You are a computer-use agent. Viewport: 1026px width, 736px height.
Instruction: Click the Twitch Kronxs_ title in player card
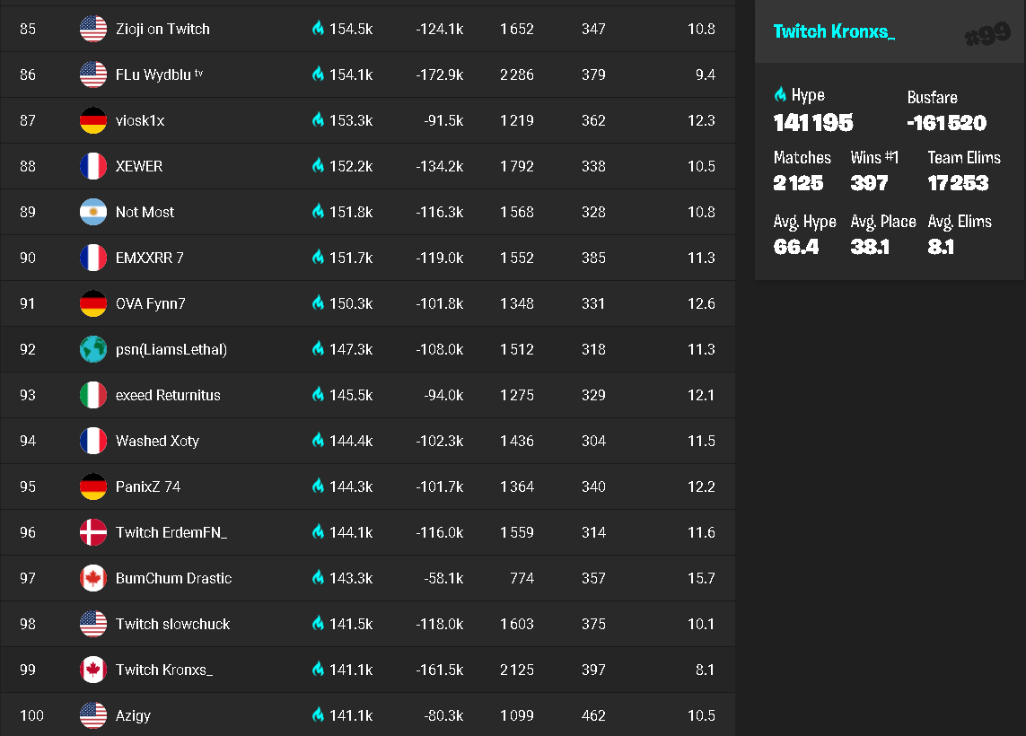[x=834, y=31]
